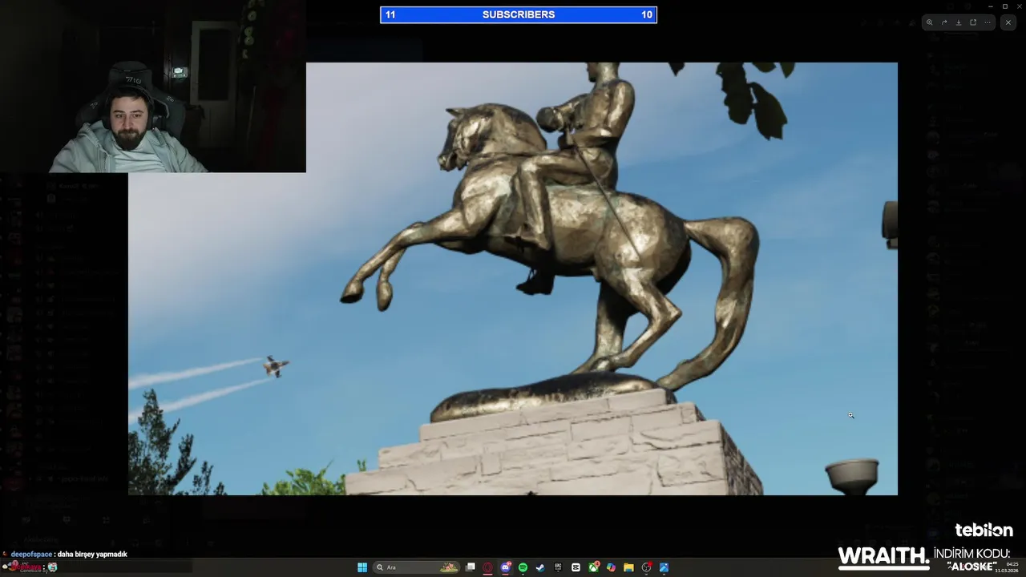This screenshot has width=1026, height=577.
Task: Click the deepofspace username in chat
Action: tap(31, 554)
